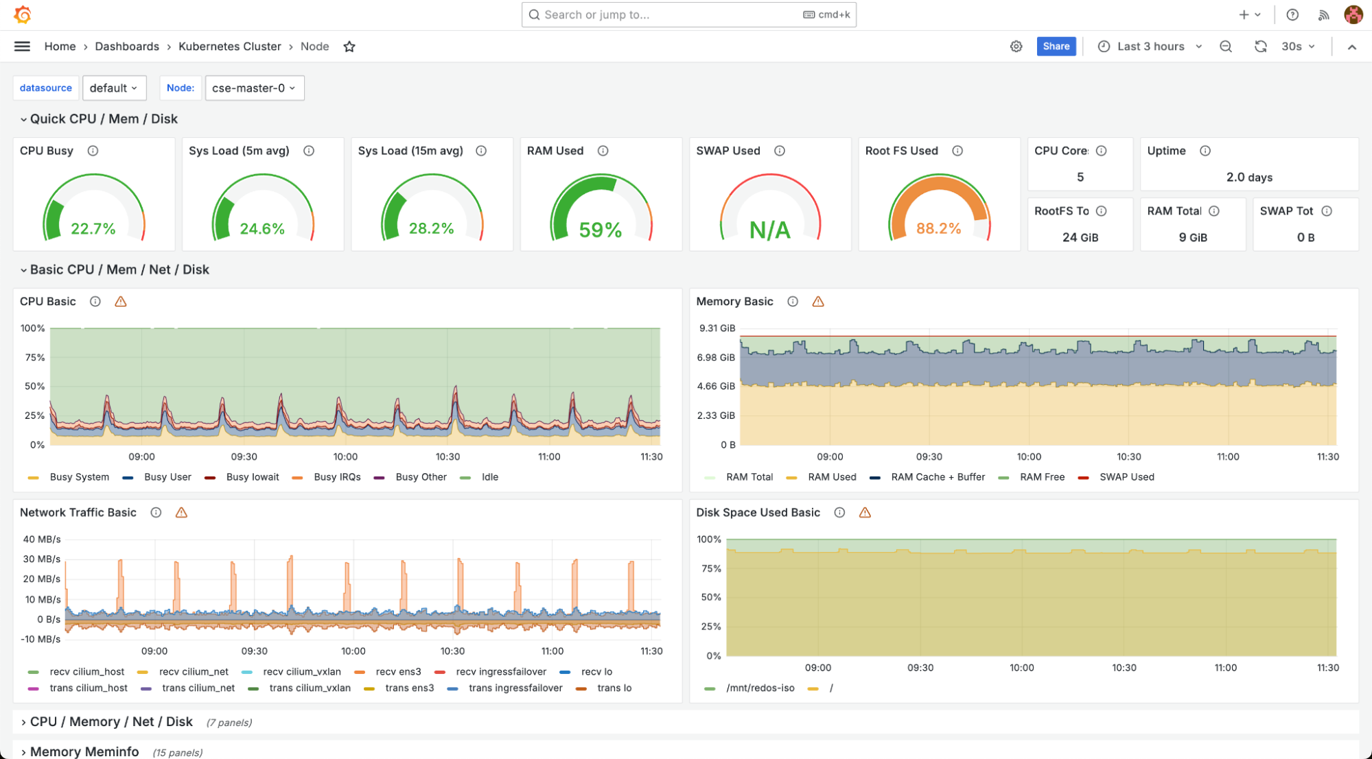Screen dimensions: 1372x759
Task: Toggle Busy Iowait series in CPU legend
Action: pos(252,477)
